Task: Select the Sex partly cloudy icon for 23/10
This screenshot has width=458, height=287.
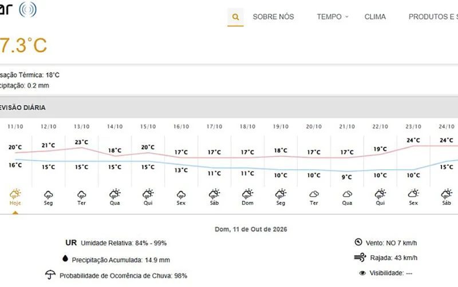Action: [413, 193]
